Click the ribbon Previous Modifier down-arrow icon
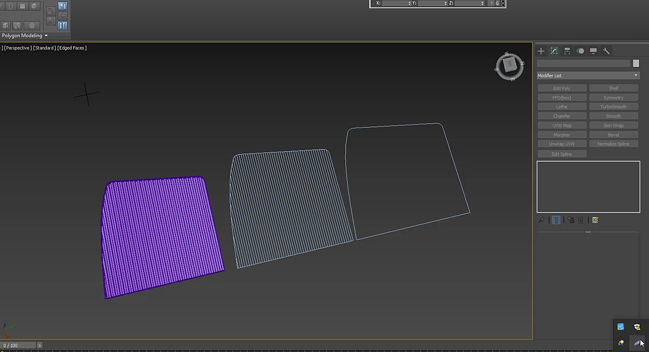The image size is (649, 352). pyautogui.click(x=51, y=21)
